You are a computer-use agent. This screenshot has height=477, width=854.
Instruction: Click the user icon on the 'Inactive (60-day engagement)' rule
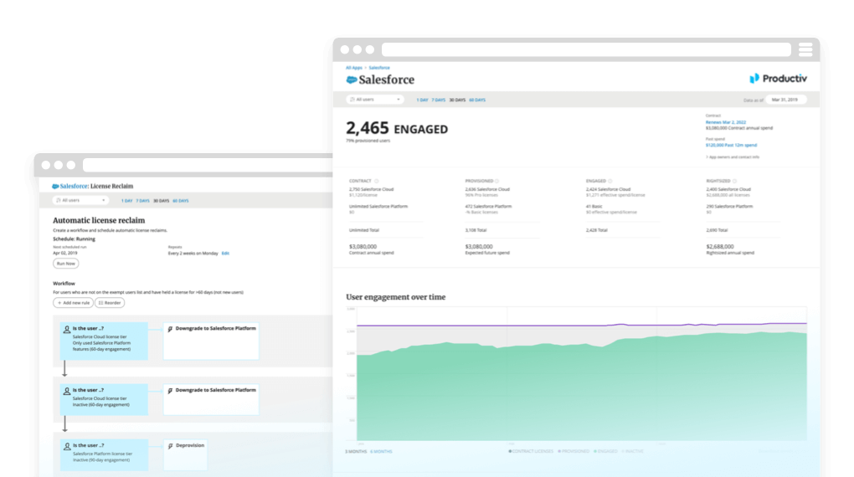click(67, 391)
